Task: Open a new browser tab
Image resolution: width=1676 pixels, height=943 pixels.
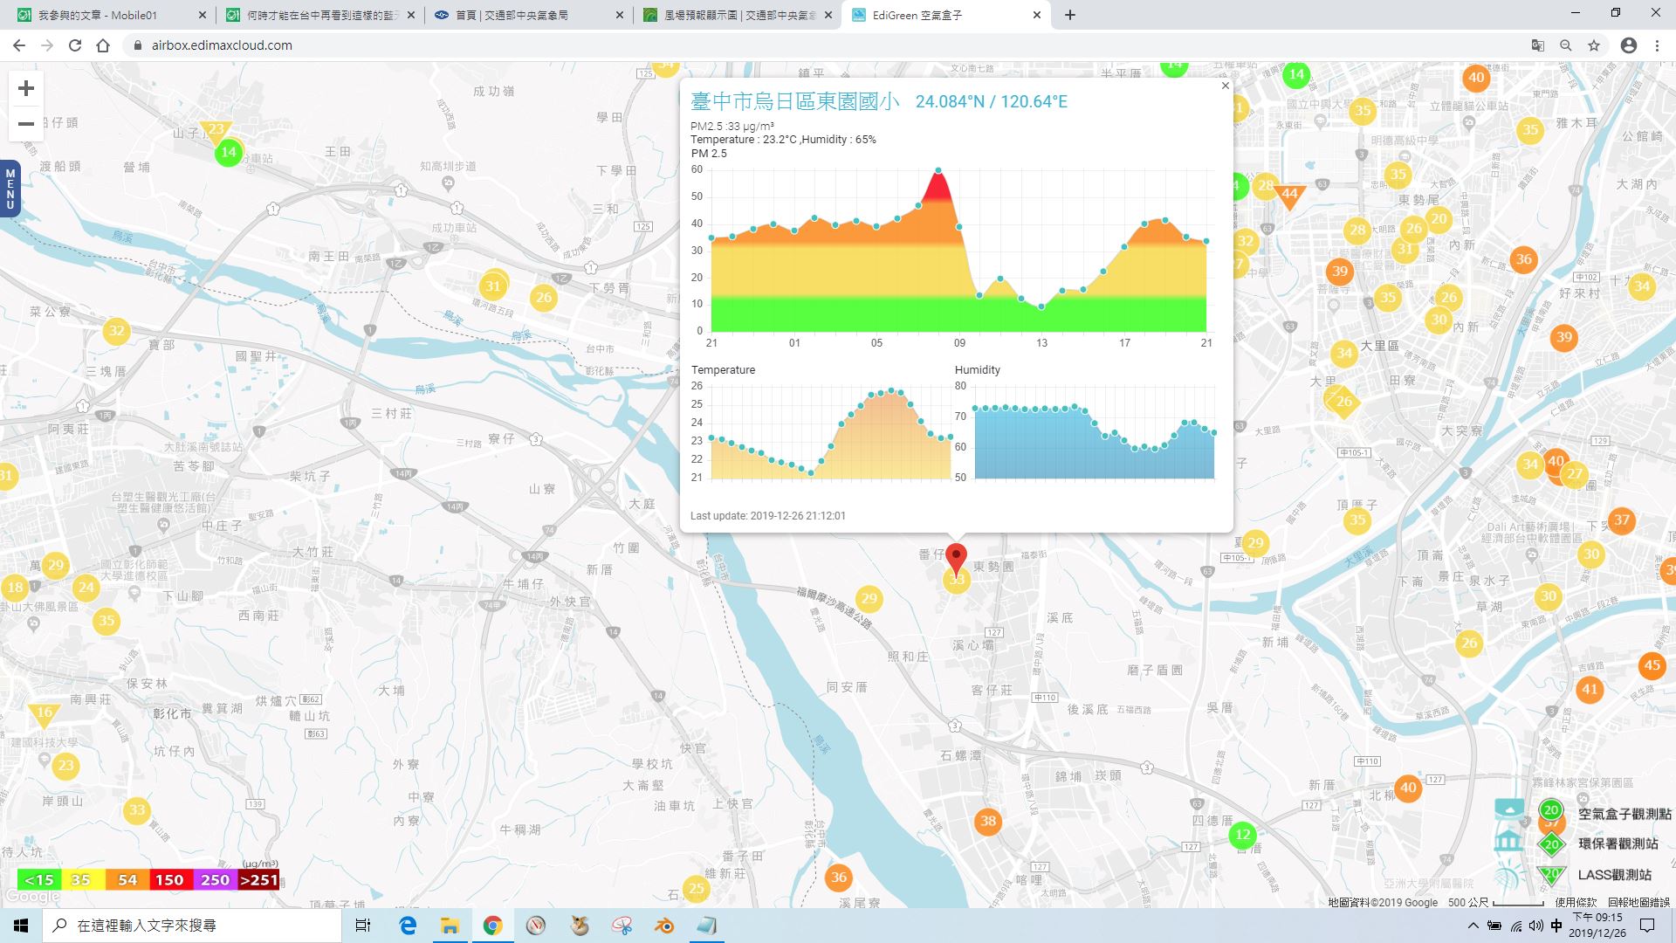Action: coord(1069,15)
